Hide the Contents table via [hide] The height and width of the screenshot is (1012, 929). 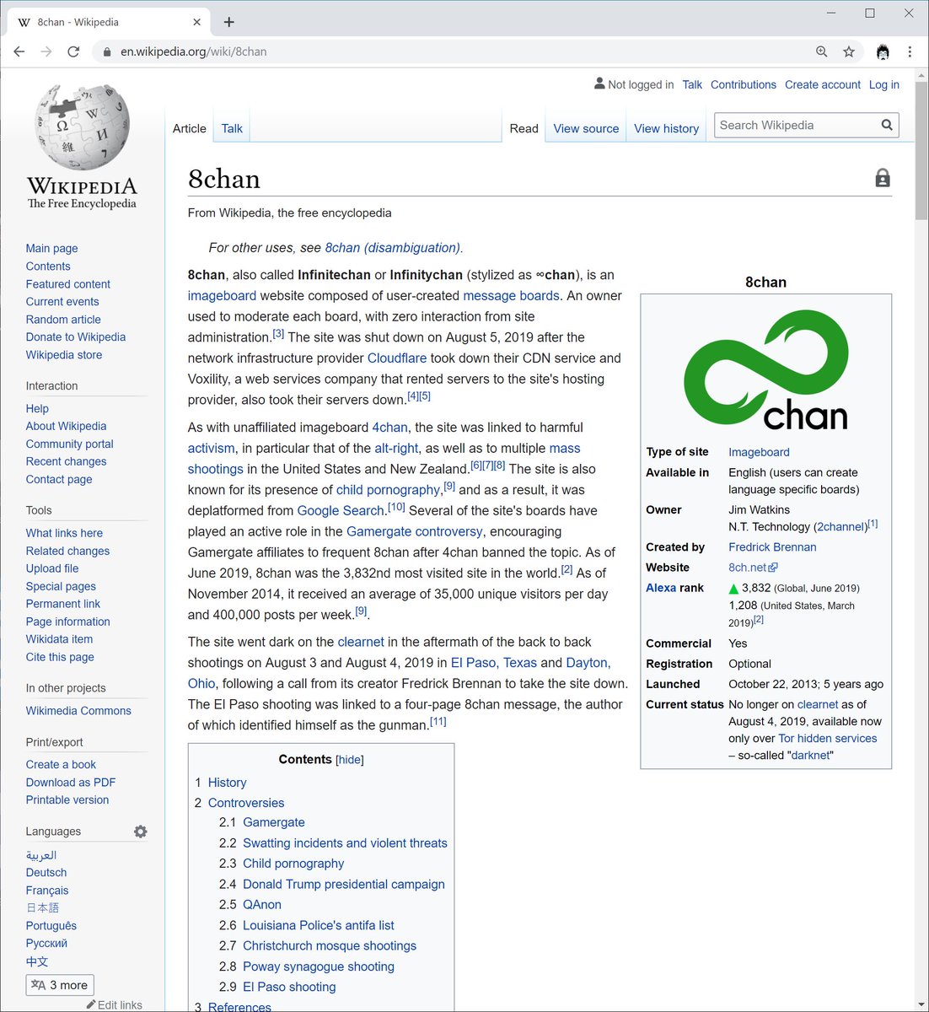click(x=350, y=760)
